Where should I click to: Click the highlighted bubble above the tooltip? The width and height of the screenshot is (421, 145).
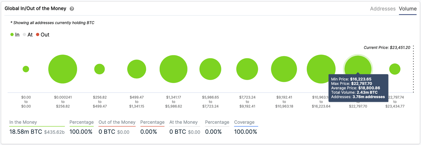(x=358, y=65)
